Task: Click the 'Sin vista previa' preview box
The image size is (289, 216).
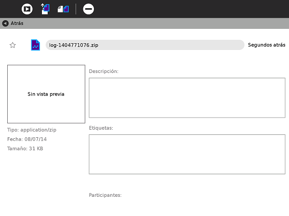Action: (46, 94)
